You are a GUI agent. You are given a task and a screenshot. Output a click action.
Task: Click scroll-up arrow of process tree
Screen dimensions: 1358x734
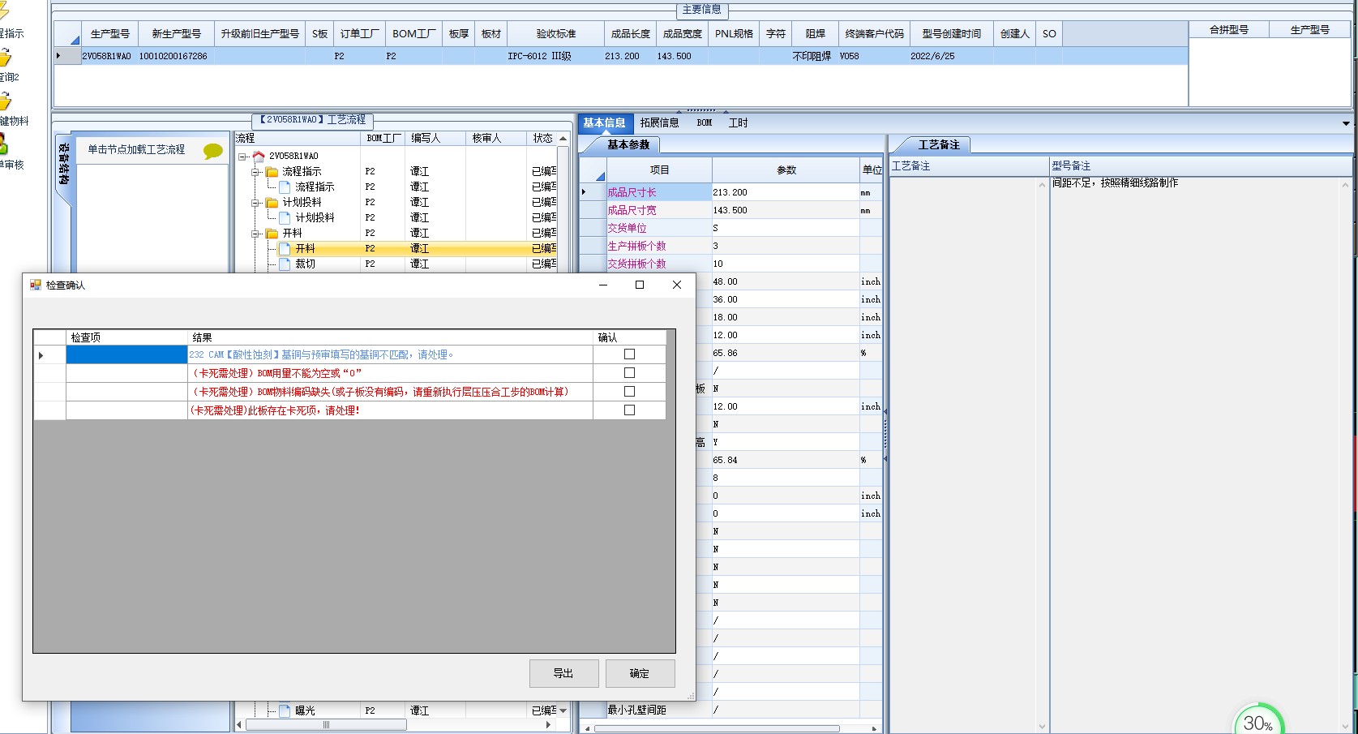click(563, 139)
